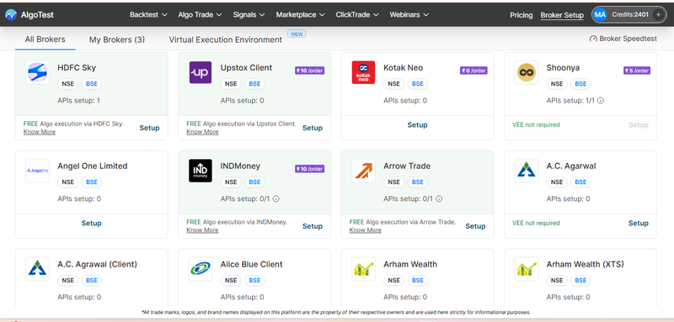Click the Arrow Trade logo
The image size is (674, 322).
tap(363, 171)
